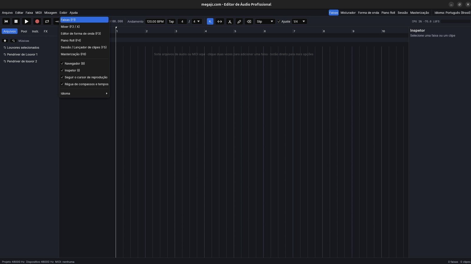Open the Mixagem menu

coord(51,13)
